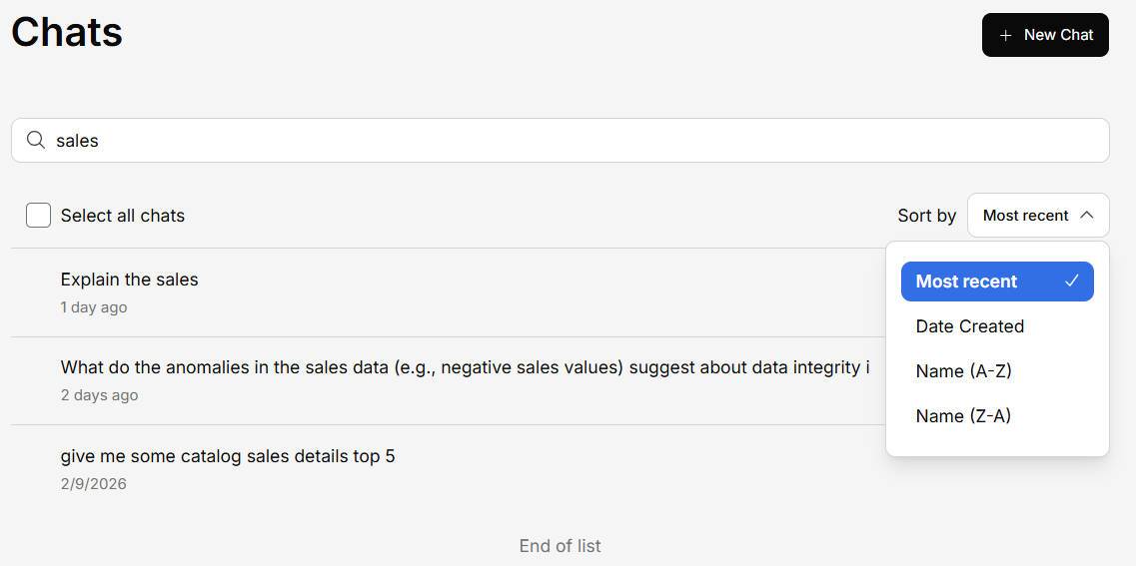Open the 'Explain the sales' chat

coord(130,280)
